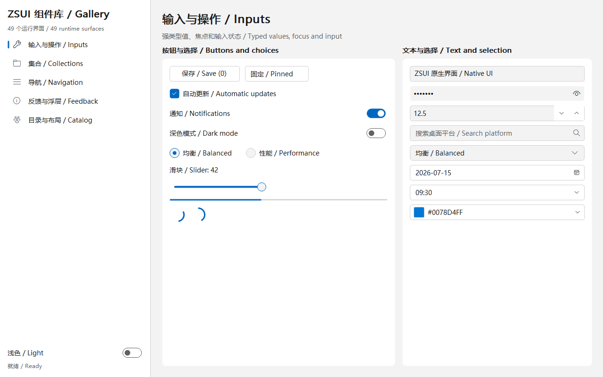Click the people icon beside Catalog
Screen dimensions: 603x377
17,120
